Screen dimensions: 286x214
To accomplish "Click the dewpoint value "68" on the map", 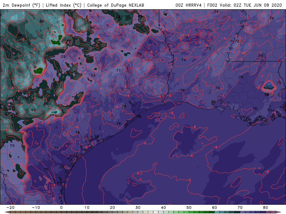I will point(20,35).
